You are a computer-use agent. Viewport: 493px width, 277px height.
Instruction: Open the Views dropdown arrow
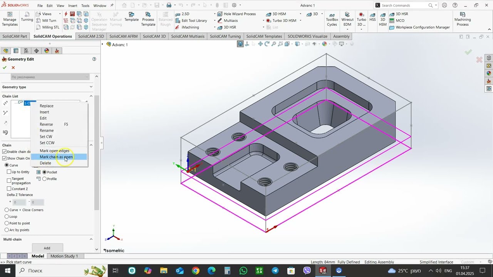pos(60,14)
